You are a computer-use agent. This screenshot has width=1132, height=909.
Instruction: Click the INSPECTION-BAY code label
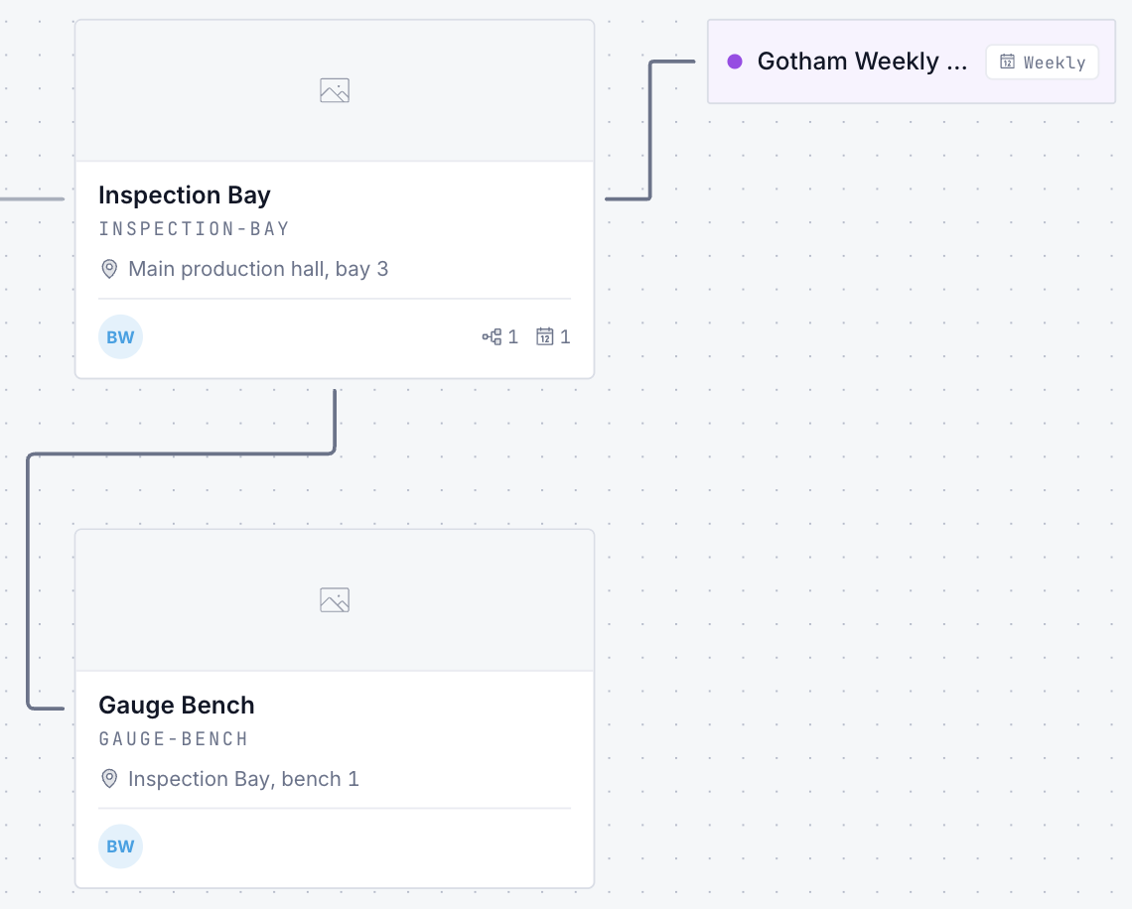click(195, 229)
